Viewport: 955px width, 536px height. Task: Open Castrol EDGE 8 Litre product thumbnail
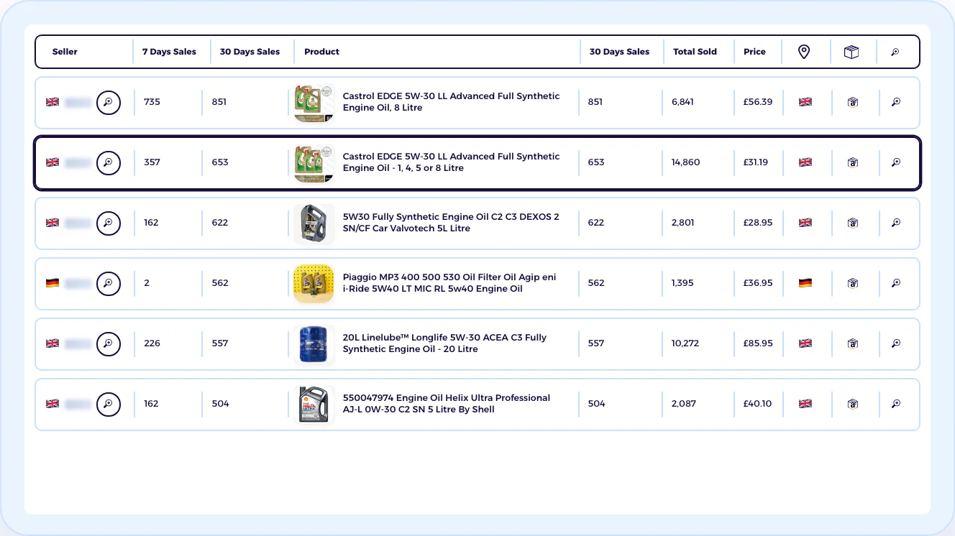tap(314, 102)
